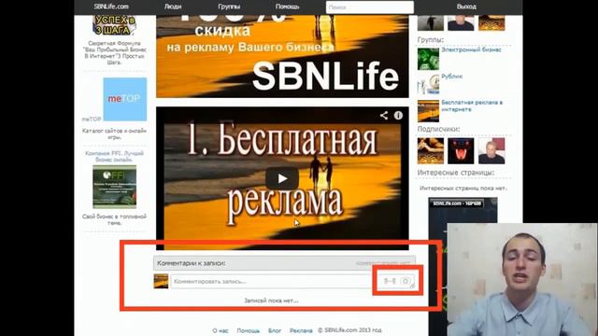Open the panther subscriber avatar
This screenshot has height=336, width=598.
click(461, 151)
